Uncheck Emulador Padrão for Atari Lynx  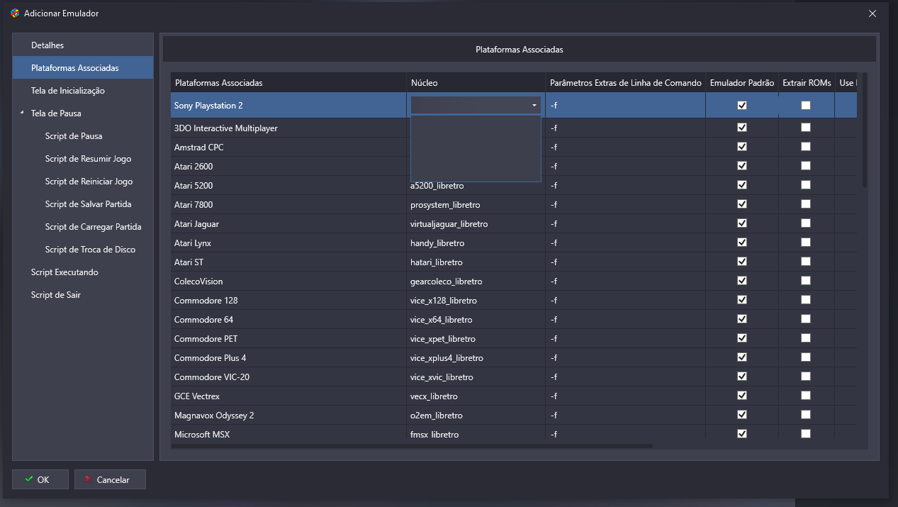(x=742, y=243)
